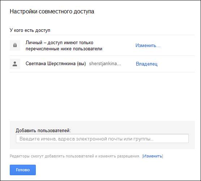This screenshot has height=181, width=201.
Task: Click the (вы) marker after the owner name
Action: (81, 64)
